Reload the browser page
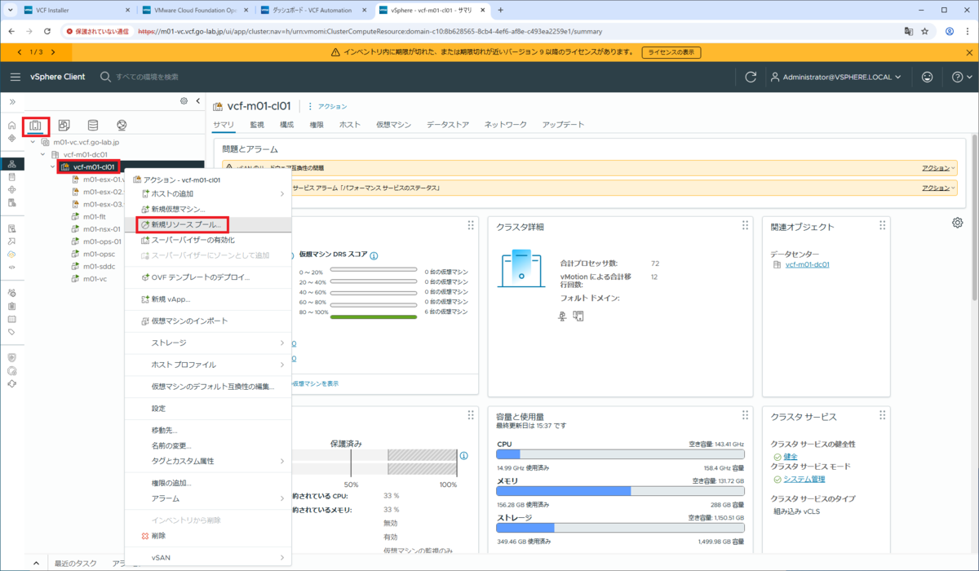The width and height of the screenshot is (979, 571). click(47, 31)
